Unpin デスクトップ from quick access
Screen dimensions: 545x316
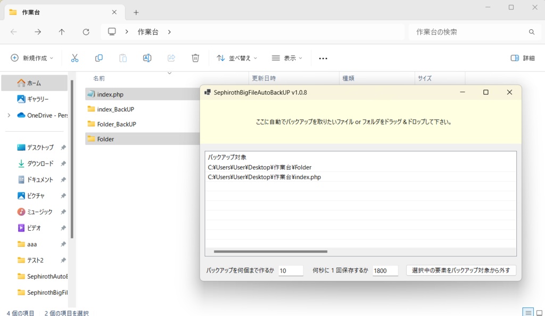[63, 147]
